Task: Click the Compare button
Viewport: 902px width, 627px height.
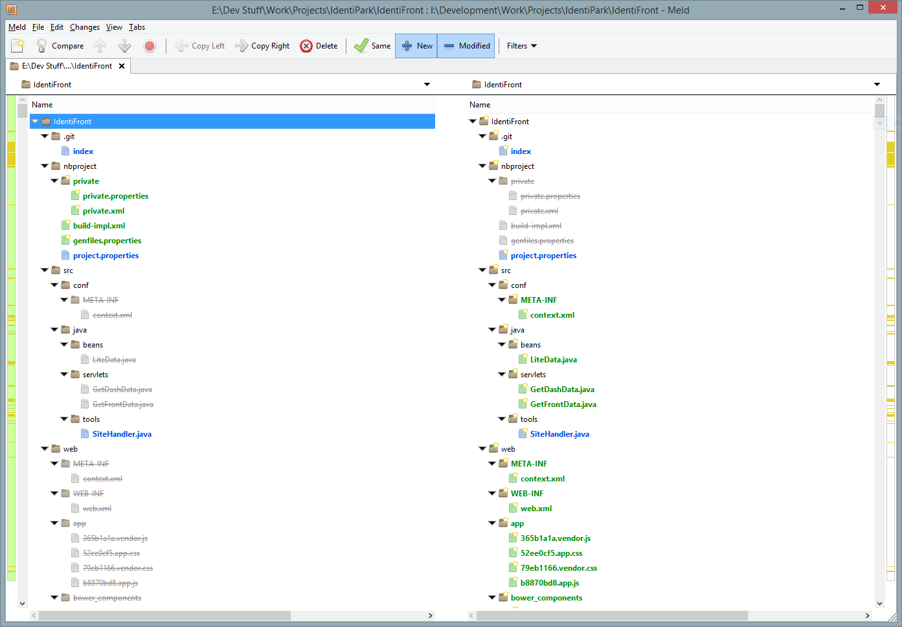Action: coord(60,46)
